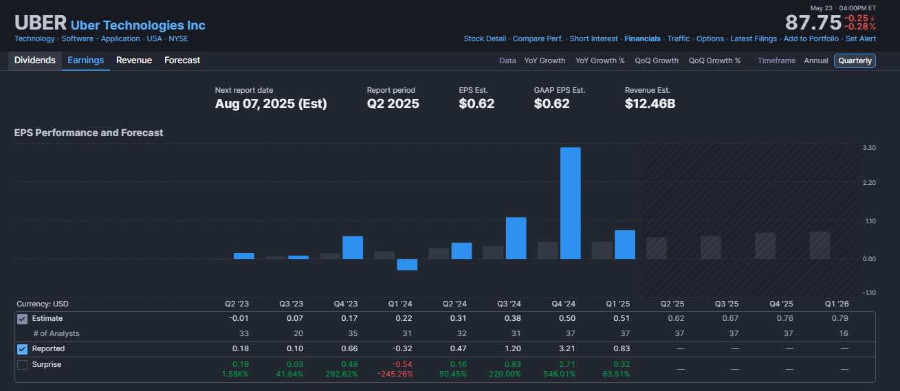This screenshot has height=391, width=900.
Task: Open the Revenue tab
Action: (x=134, y=60)
